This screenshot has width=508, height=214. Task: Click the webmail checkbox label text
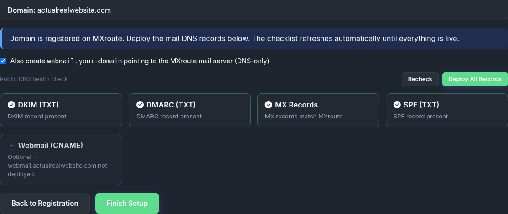click(x=140, y=61)
